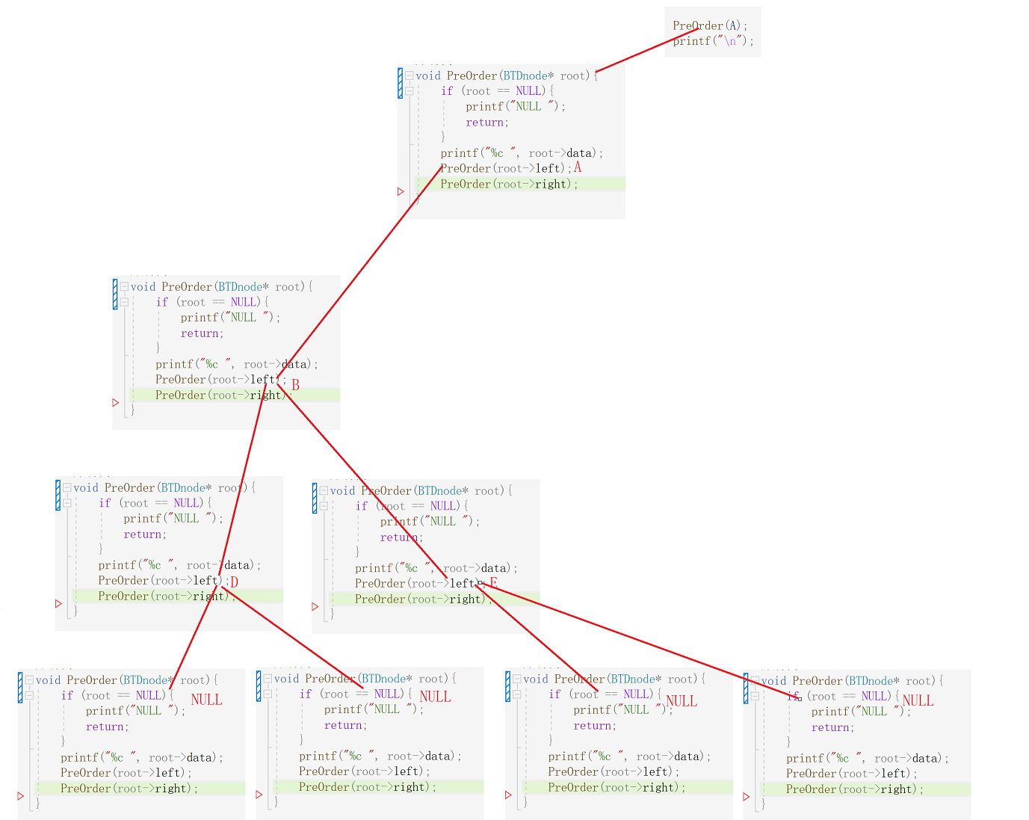This screenshot has width=1029, height=820.
Task: Collapse the if-block fold in snippet B
Action: pos(124,302)
